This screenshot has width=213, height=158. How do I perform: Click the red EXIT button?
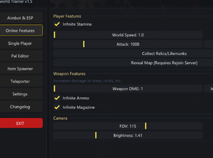point(21,123)
